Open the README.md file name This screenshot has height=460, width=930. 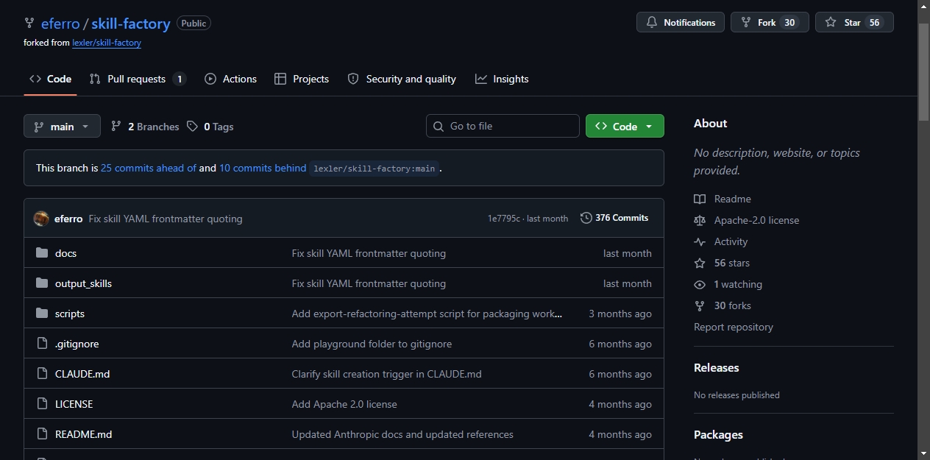coord(84,434)
